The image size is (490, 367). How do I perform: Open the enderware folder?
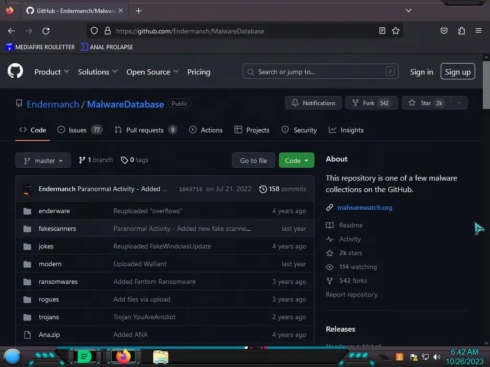[x=54, y=211]
